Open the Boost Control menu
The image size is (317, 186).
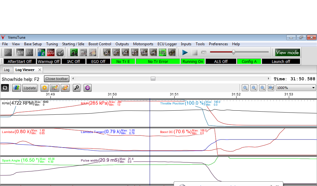(100, 44)
